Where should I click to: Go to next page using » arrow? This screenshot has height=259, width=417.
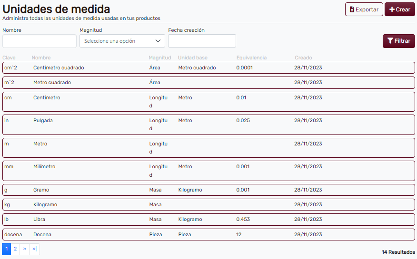24,249
